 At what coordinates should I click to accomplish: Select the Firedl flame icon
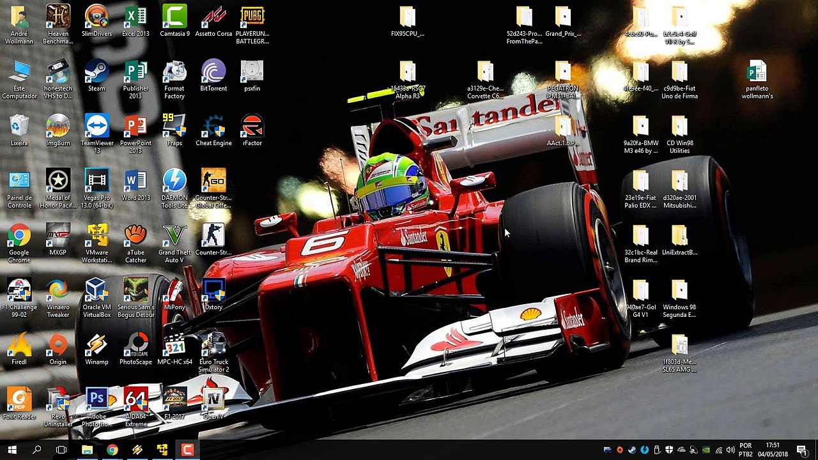(19, 349)
